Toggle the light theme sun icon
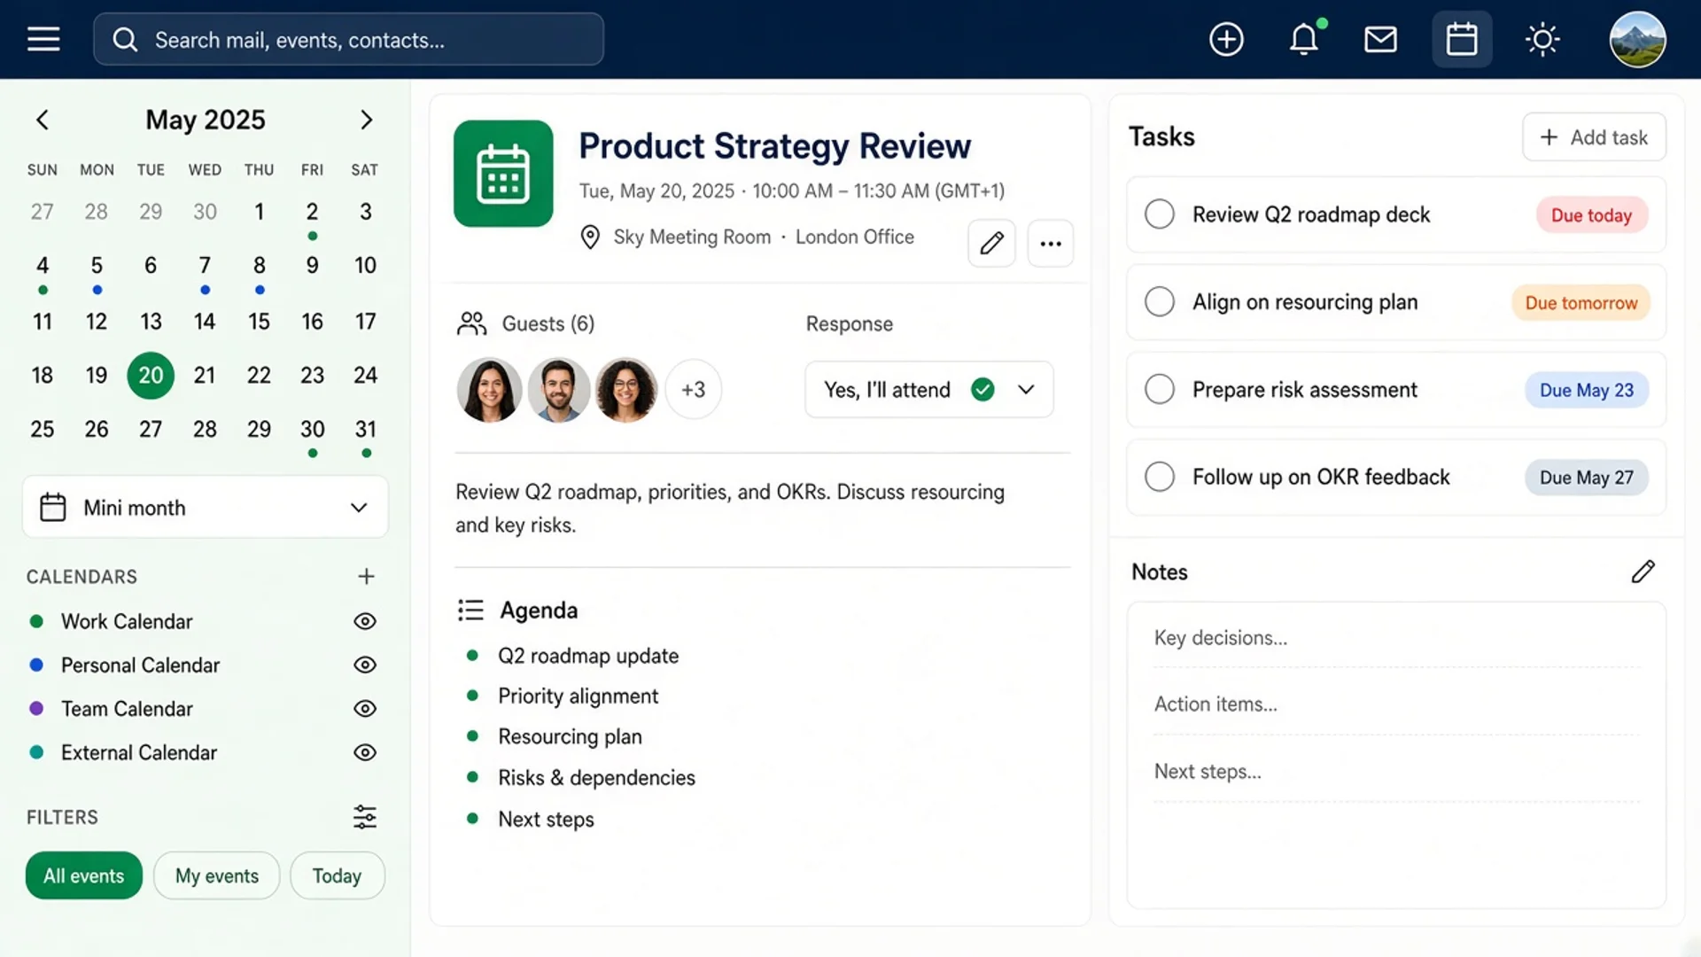Image resolution: width=1701 pixels, height=957 pixels. point(1542,39)
